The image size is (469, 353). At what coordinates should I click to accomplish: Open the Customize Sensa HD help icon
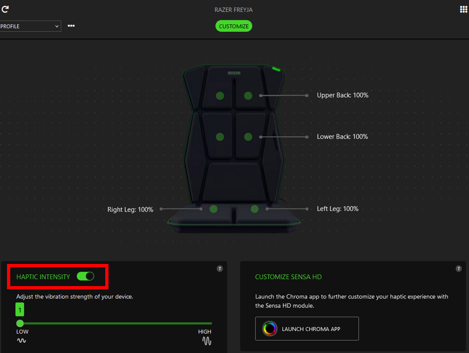[458, 268]
